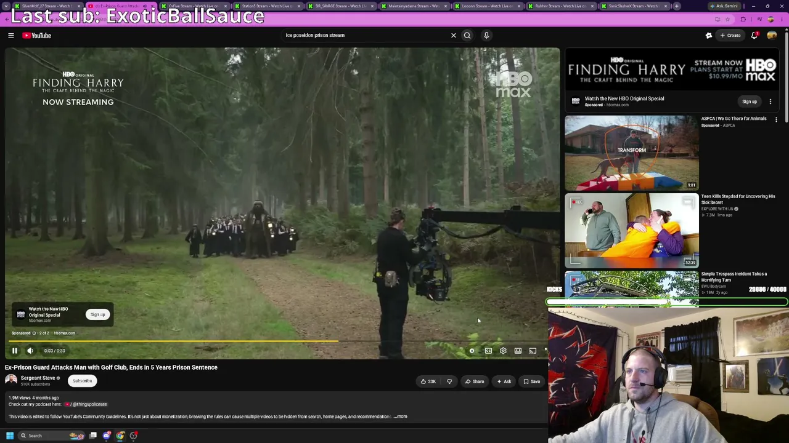Viewport: 789px width, 443px height.
Task: Click Sign up on the HBO sidebar ad
Action: coord(750,102)
